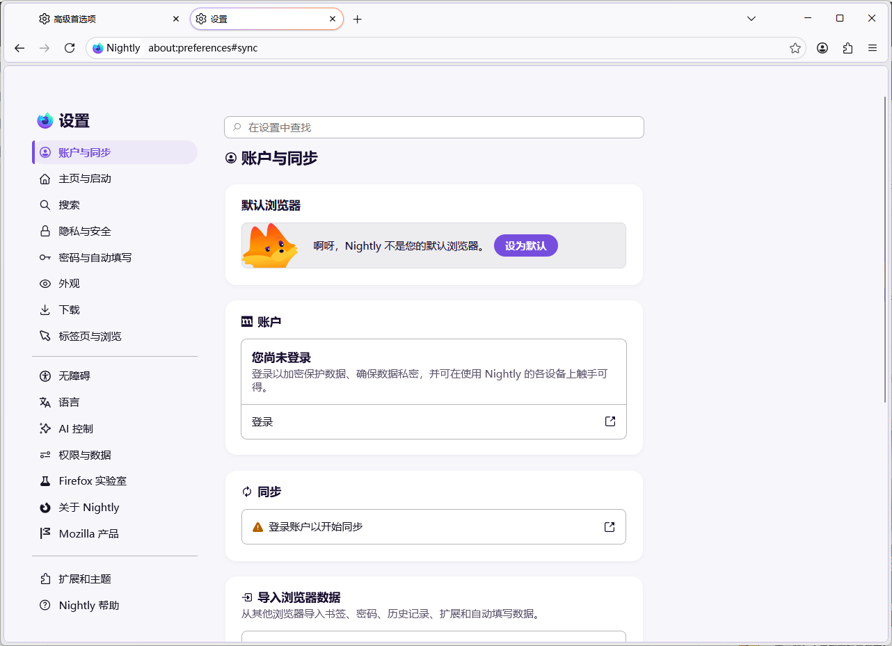892x646 pixels.
Task: Click the 登录 row in 账户 section
Action: (433, 421)
